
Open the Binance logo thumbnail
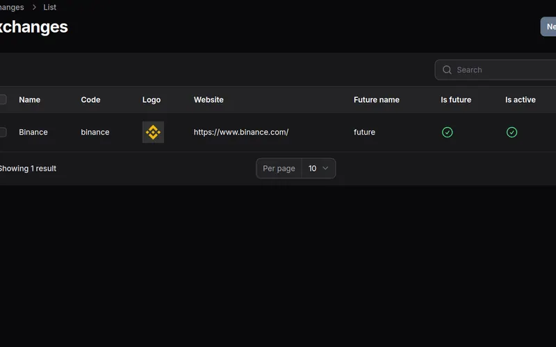[x=153, y=132]
